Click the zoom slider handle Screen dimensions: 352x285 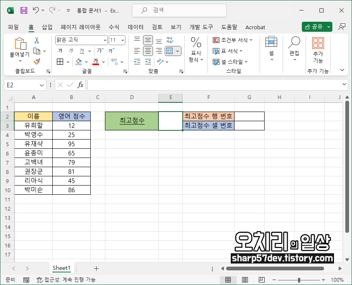coord(299,280)
